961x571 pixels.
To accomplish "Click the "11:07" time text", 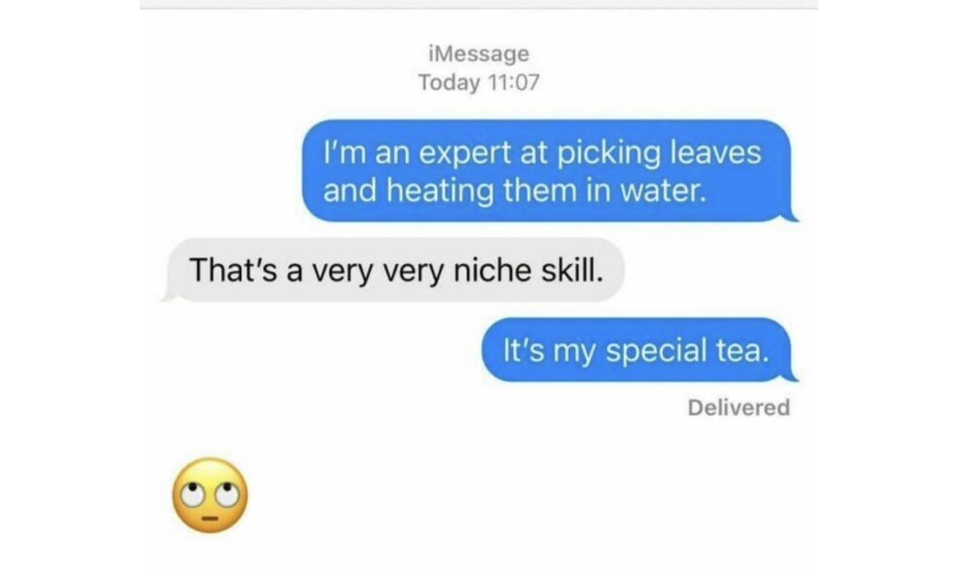I will click(x=514, y=83).
